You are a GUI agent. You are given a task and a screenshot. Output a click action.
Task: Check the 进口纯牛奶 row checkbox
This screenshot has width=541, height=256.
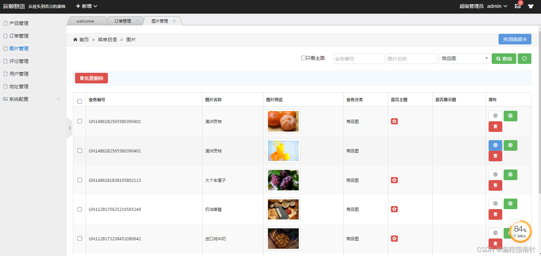pyautogui.click(x=80, y=239)
